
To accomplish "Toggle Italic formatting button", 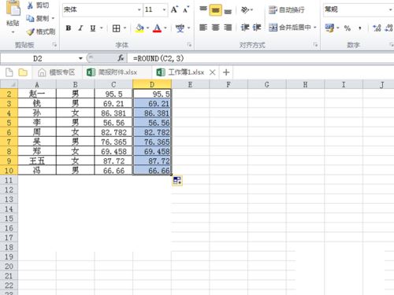I will (80, 28).
